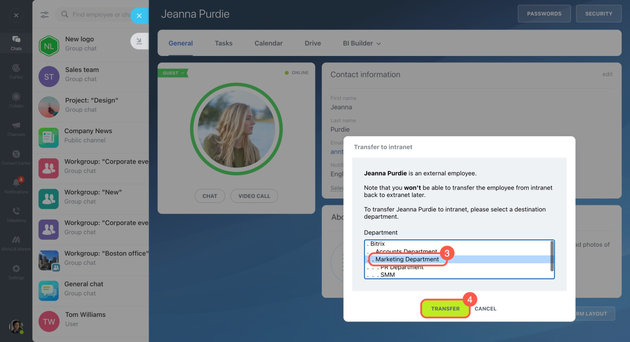Open CoPilot from the left sidebar
The width and height of the screenshot is (630, 342).
(x=16, y=71)
